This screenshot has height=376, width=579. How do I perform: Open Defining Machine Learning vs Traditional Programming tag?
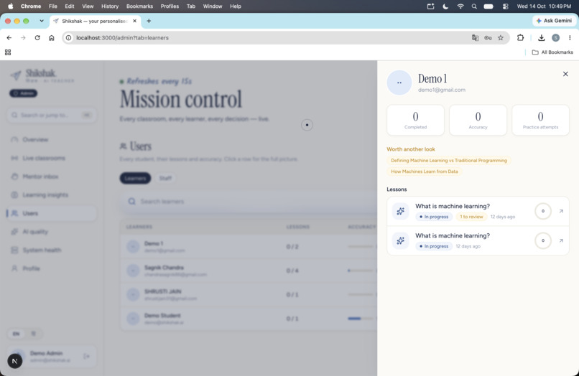click(x=449, y=161)
